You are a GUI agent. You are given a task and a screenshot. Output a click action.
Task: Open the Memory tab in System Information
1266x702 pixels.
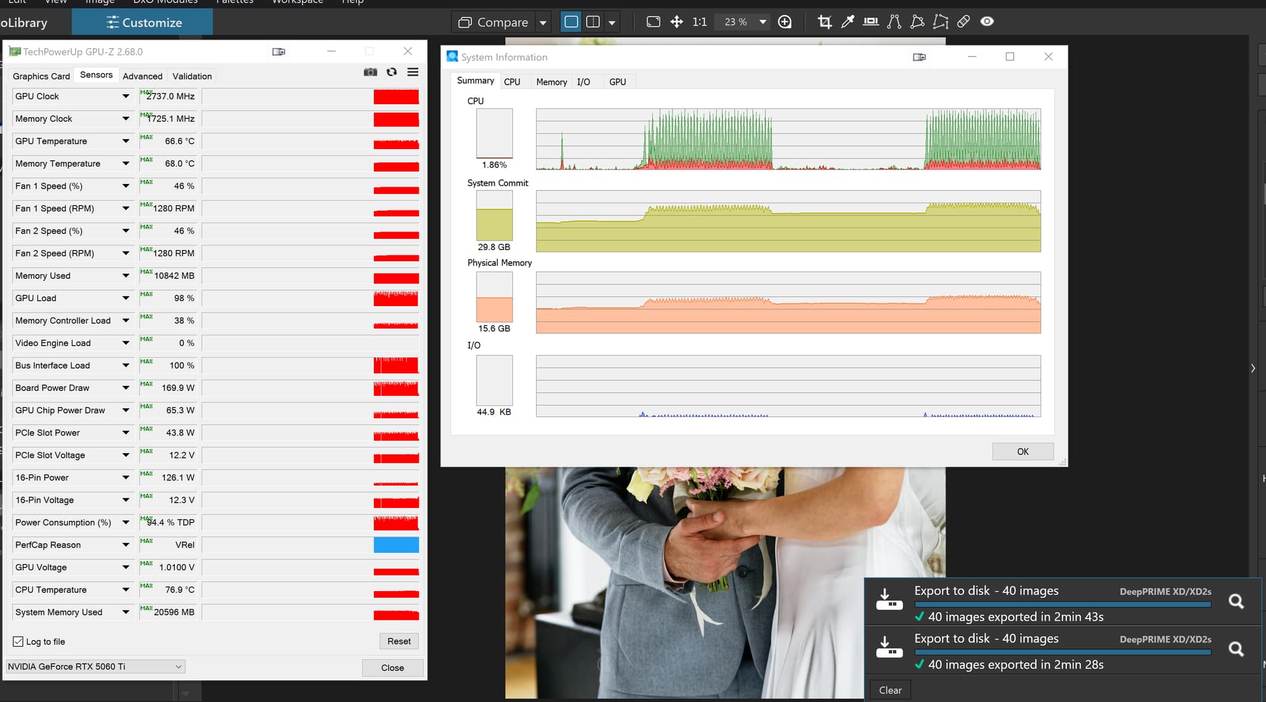point(551,82)
